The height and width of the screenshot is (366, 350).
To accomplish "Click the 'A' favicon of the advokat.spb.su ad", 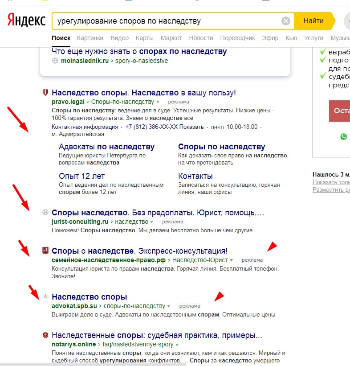I will [45, 296].
